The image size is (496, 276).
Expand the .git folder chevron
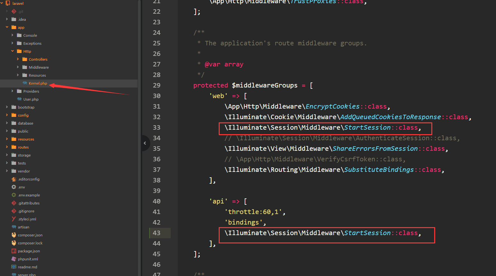click(7, 11)
